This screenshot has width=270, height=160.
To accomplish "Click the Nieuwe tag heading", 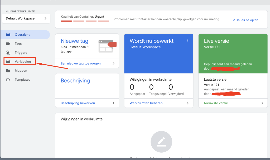I will pos(74,41).
